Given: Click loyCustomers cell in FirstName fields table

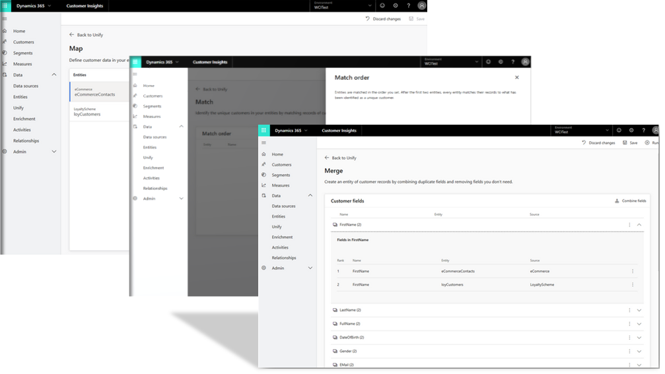Looking at the screenshot, I should pos(452,285).
